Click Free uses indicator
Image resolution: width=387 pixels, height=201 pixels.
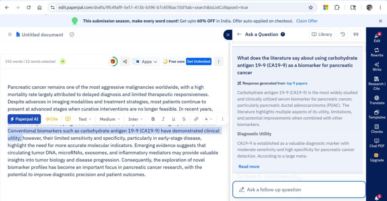174,62
